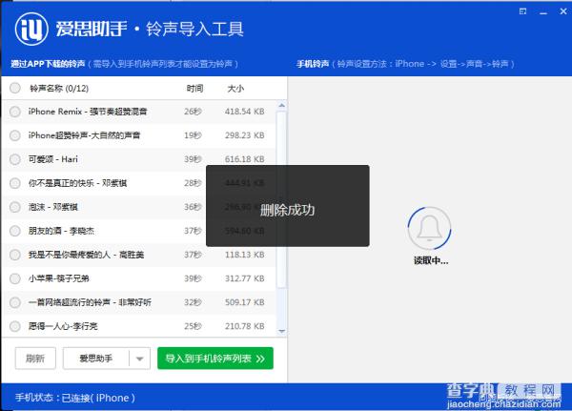
Task: Click the 210.78 KB size value
Action: 244,326
